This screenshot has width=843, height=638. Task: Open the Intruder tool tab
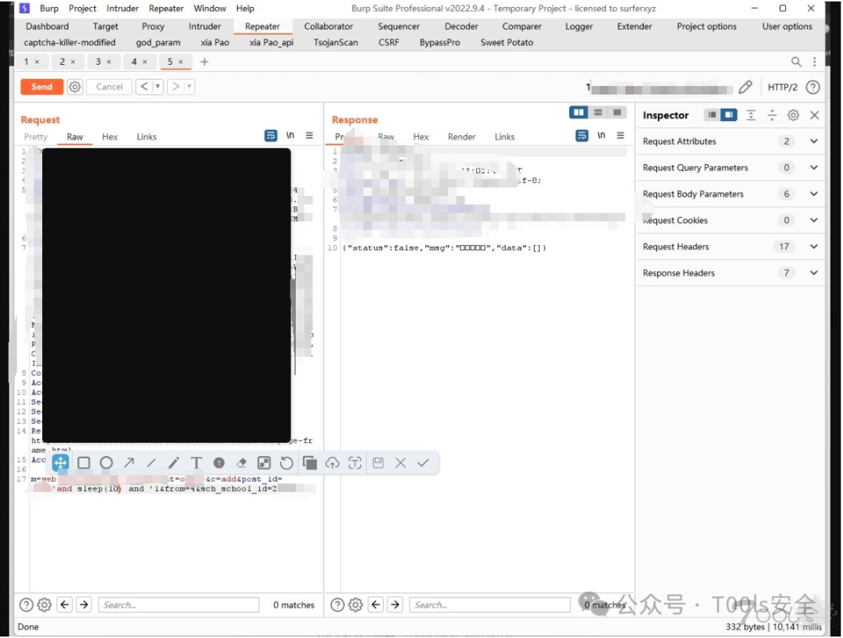click(x=205, y=27)
